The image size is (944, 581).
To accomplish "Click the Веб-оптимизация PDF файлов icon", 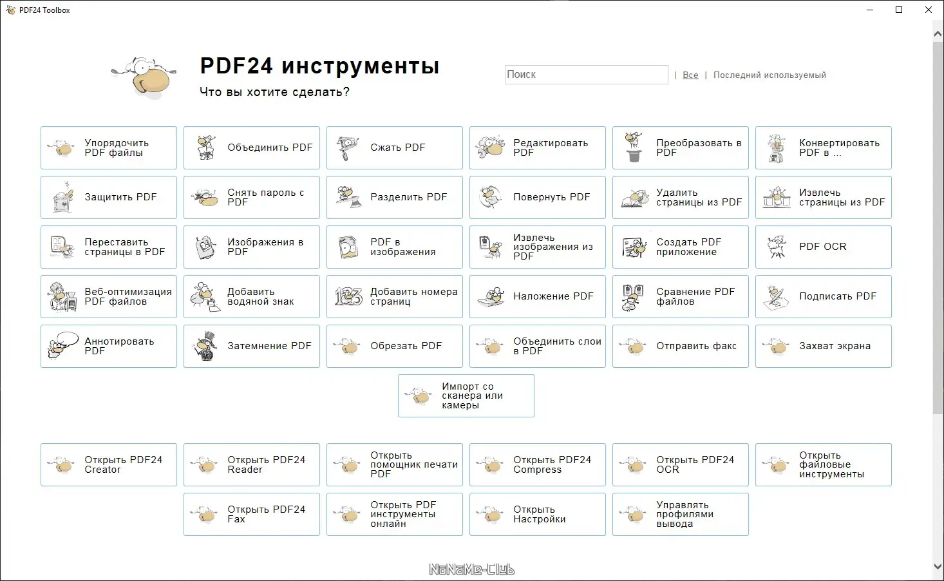I will [62, 297].
